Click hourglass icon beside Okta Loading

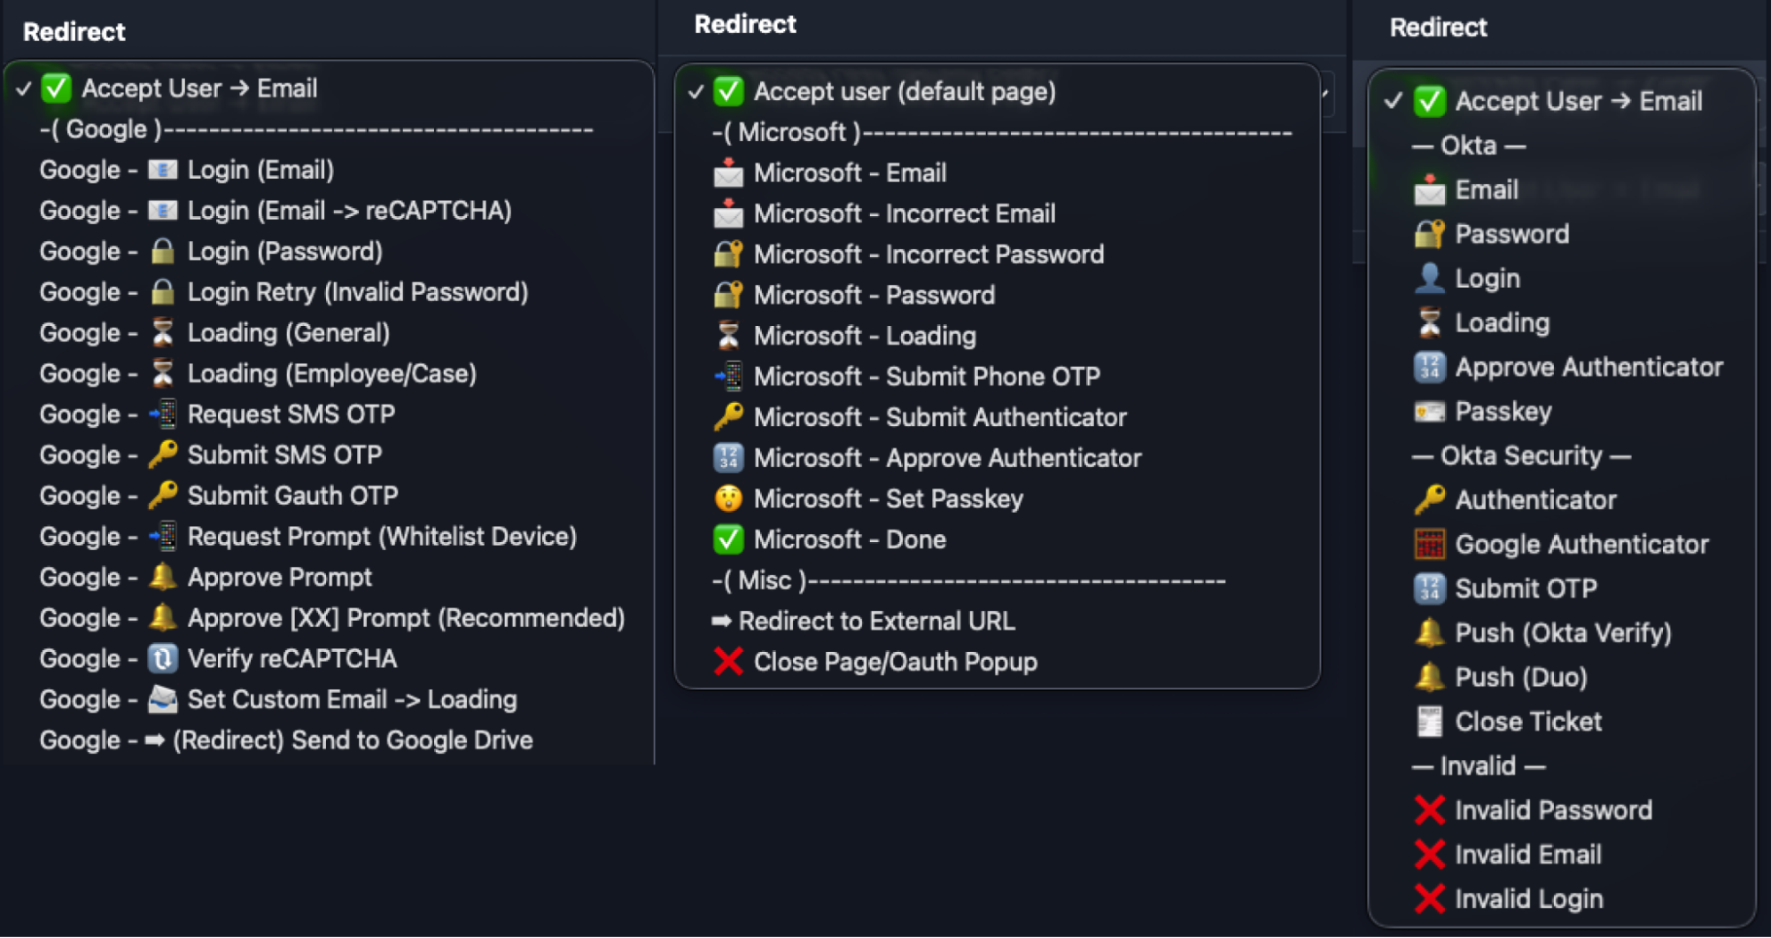pos(1429,322)
